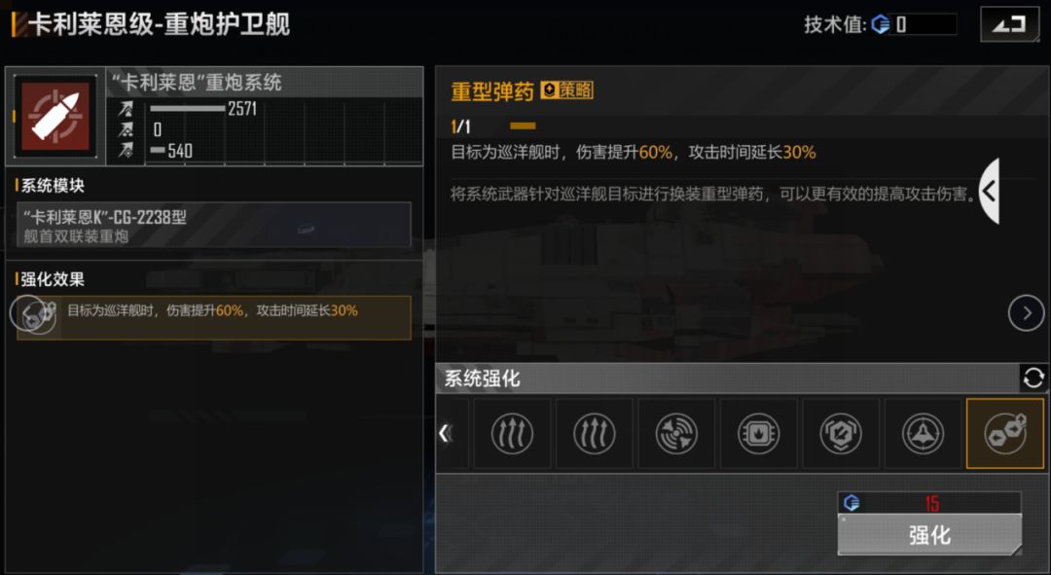Click the red bullet weapon system icon

[55, 117]
